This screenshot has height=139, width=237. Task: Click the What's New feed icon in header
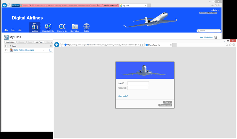pos(13,30)
